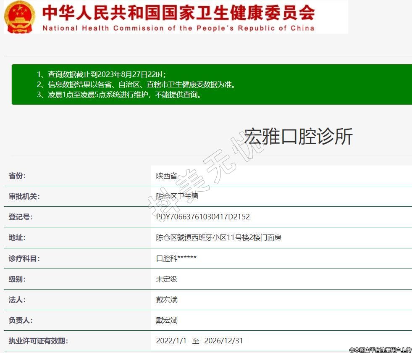412x353 pixels.
Task: Select the 地址 row label
Action: [17, 237]
